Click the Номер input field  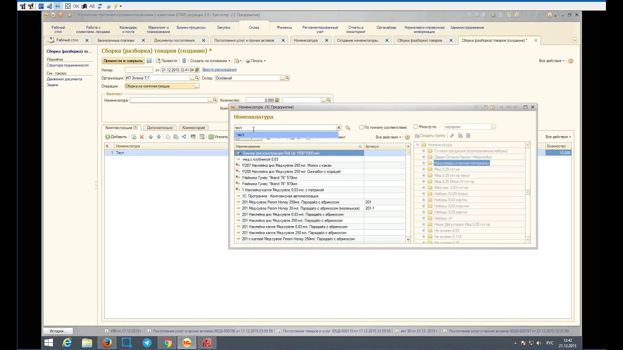point(139,70)
